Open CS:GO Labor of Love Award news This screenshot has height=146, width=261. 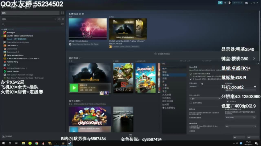(x=128, y=29)
